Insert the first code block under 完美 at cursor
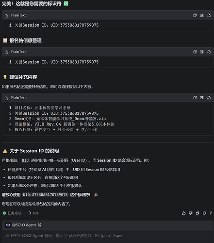This screenshot has width=214, height=243. pyautogui.click(x=202, y=15)
